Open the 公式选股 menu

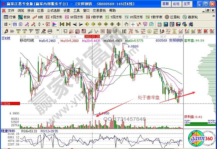click(53, 10)
